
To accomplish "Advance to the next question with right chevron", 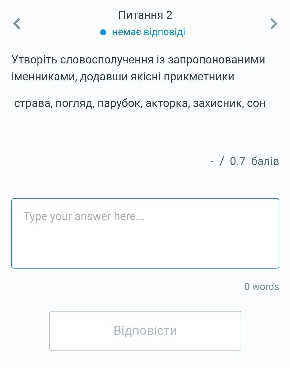I will [273, 24].
